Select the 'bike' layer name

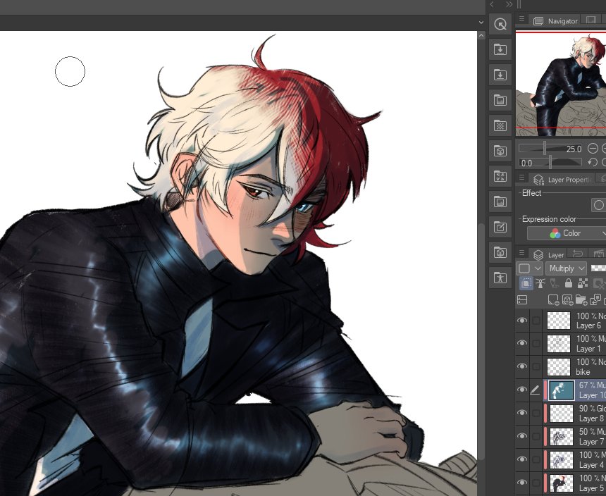[x=583, y=372]
